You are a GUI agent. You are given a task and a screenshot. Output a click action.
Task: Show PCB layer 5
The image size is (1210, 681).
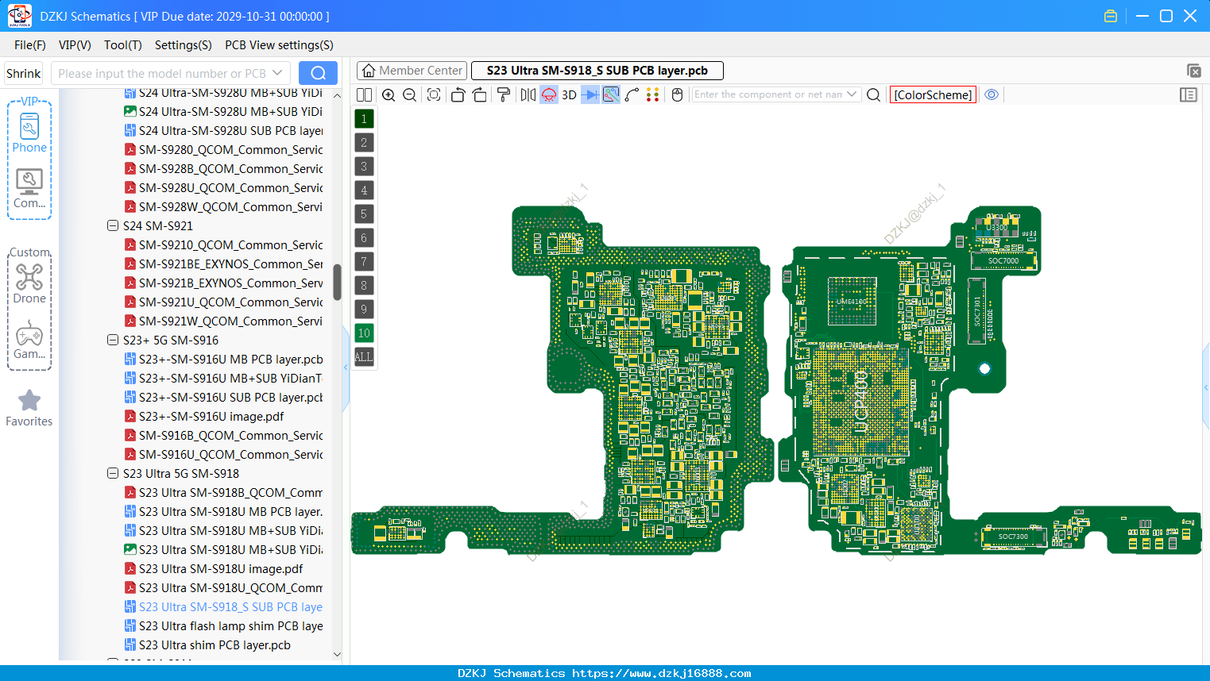click(364, 214)
